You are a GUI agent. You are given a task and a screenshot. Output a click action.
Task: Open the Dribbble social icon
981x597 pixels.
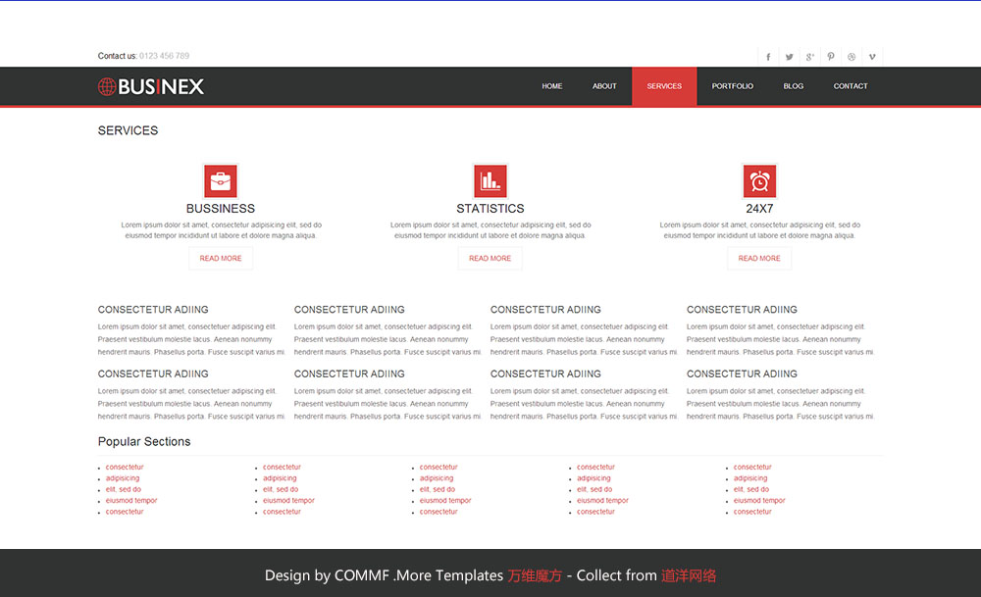click(x=852, y=57)
